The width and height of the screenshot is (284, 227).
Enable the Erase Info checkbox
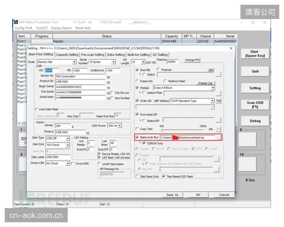[x=137, y=81]
